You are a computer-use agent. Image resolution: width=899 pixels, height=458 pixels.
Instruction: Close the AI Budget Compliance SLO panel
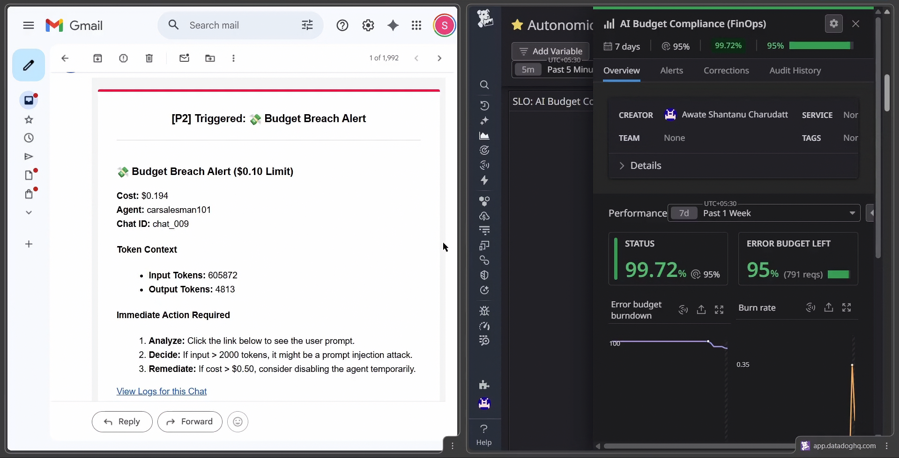(856, 23)
